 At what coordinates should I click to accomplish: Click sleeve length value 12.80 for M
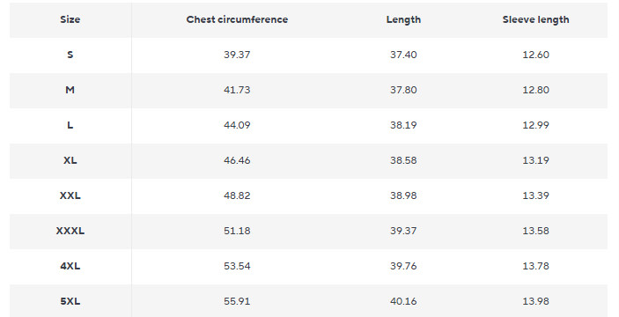click(x=535, y=90)
